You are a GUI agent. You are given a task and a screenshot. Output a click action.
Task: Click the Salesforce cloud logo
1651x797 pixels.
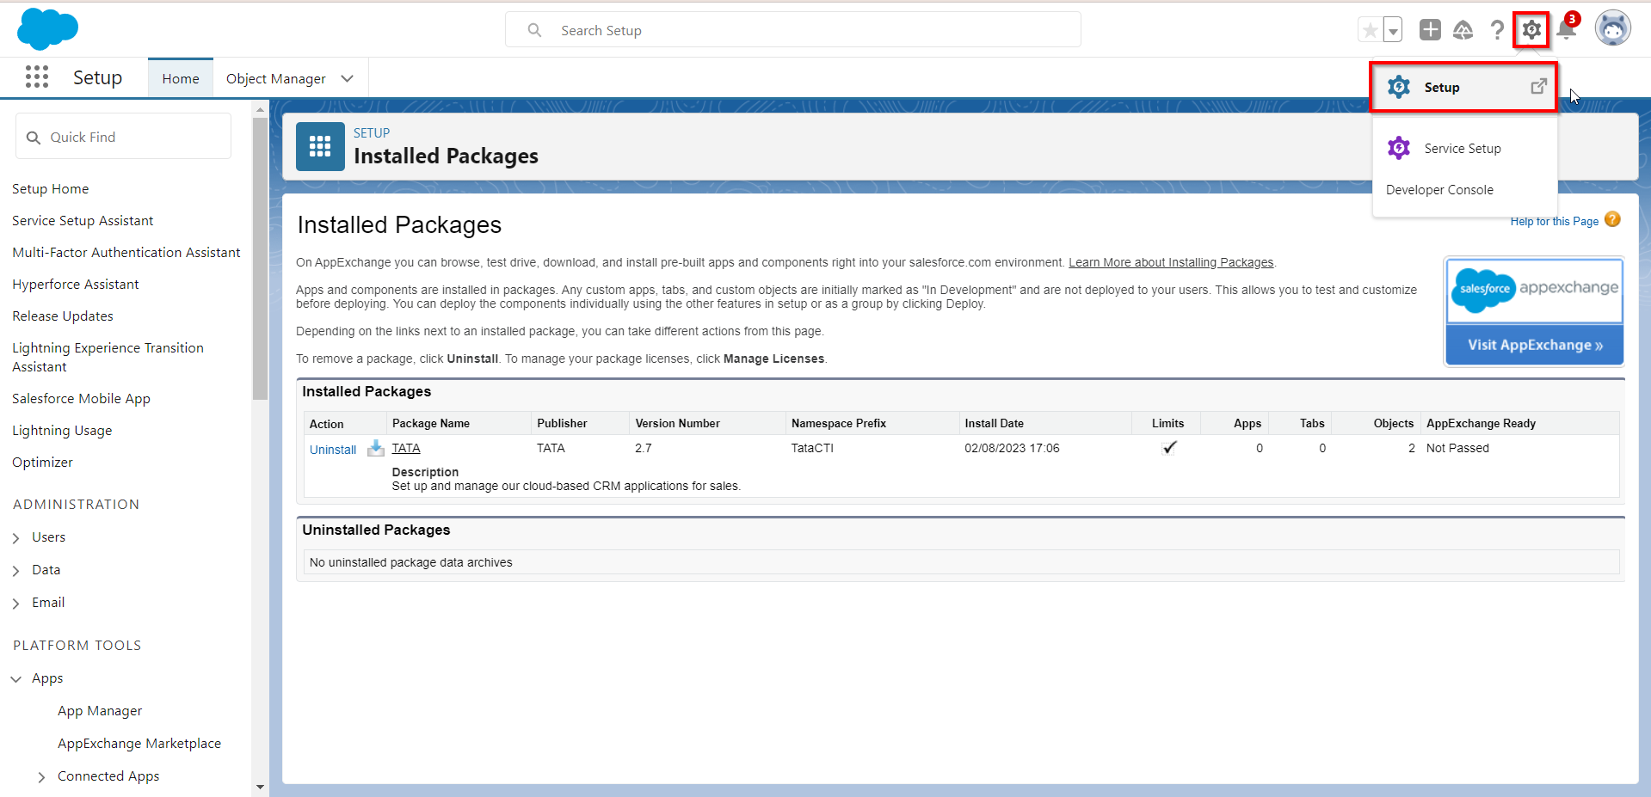pyautogui.click(x=47, y=29)
